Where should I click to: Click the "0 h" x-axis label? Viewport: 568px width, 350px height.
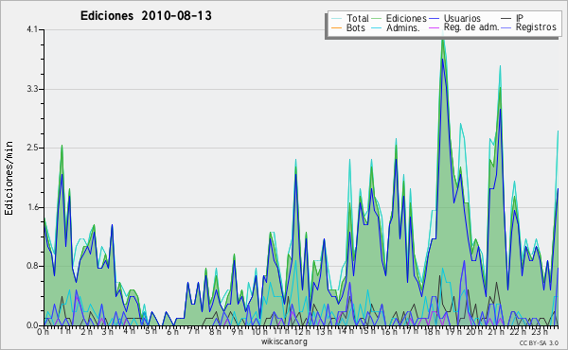tap(44, 332)
